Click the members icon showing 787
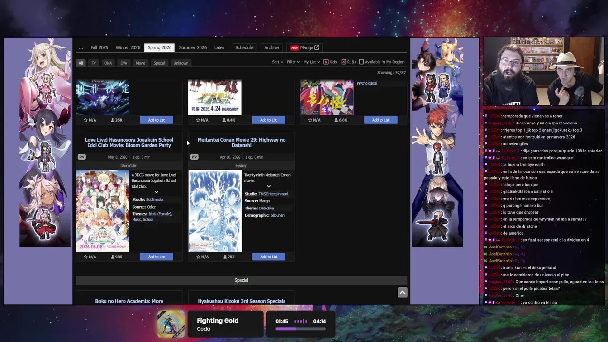The height and width of the screenshot is (342, 608). 225,257
